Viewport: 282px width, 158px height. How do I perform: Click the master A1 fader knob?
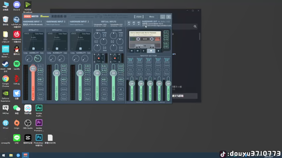click(x=132, y=83)
